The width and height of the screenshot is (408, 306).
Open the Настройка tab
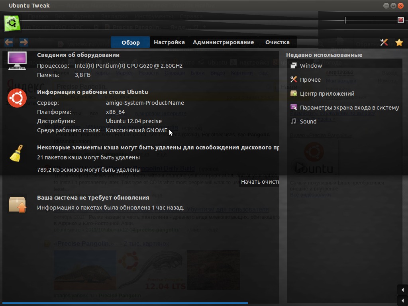click(169, 42)
